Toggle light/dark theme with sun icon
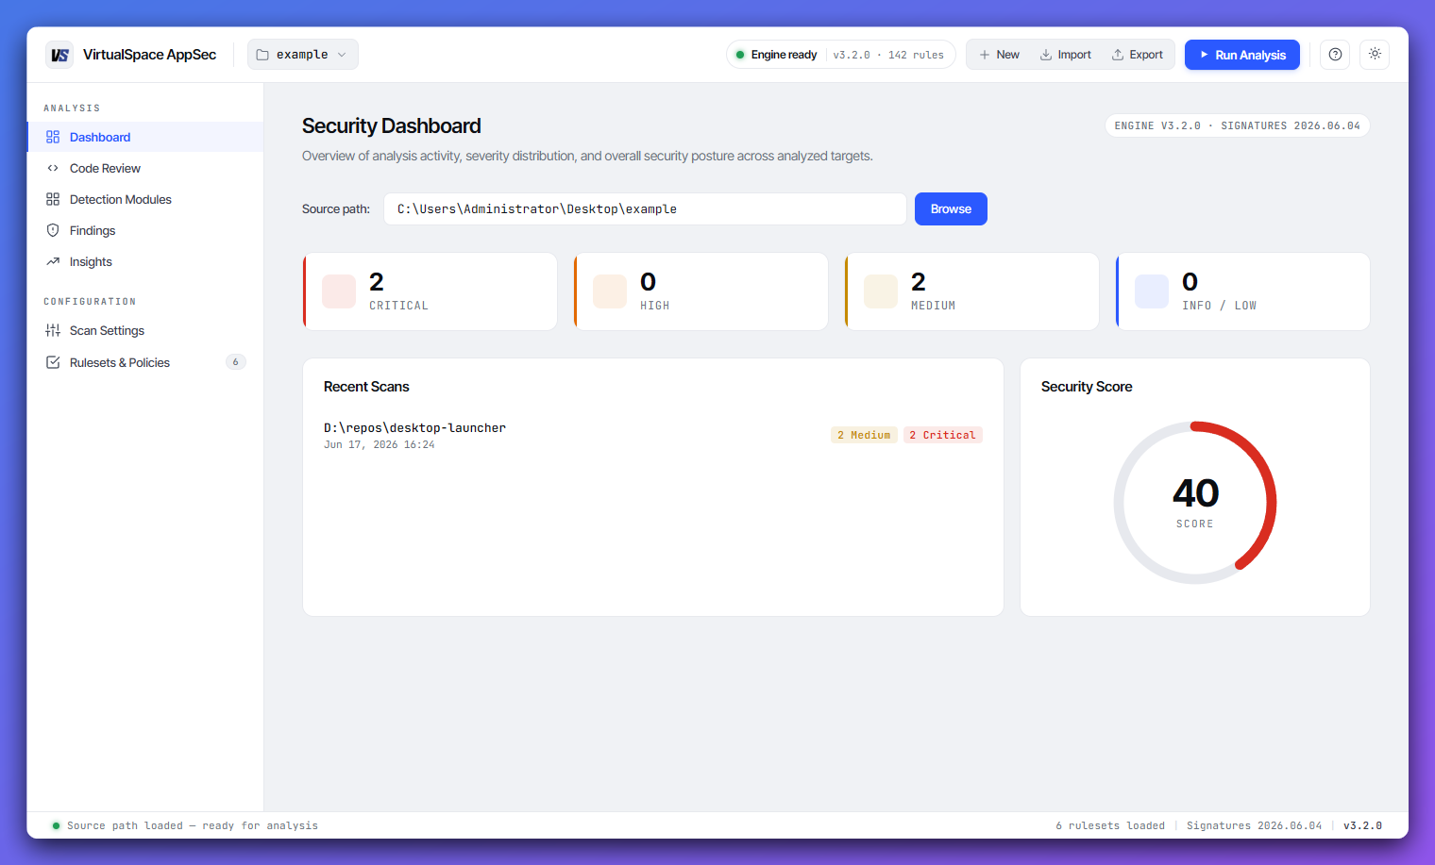Screen dimensions: 1435x865 coord(1375,55)
